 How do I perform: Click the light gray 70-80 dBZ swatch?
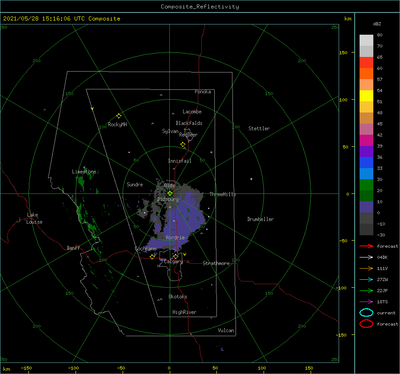coord(366,40)
